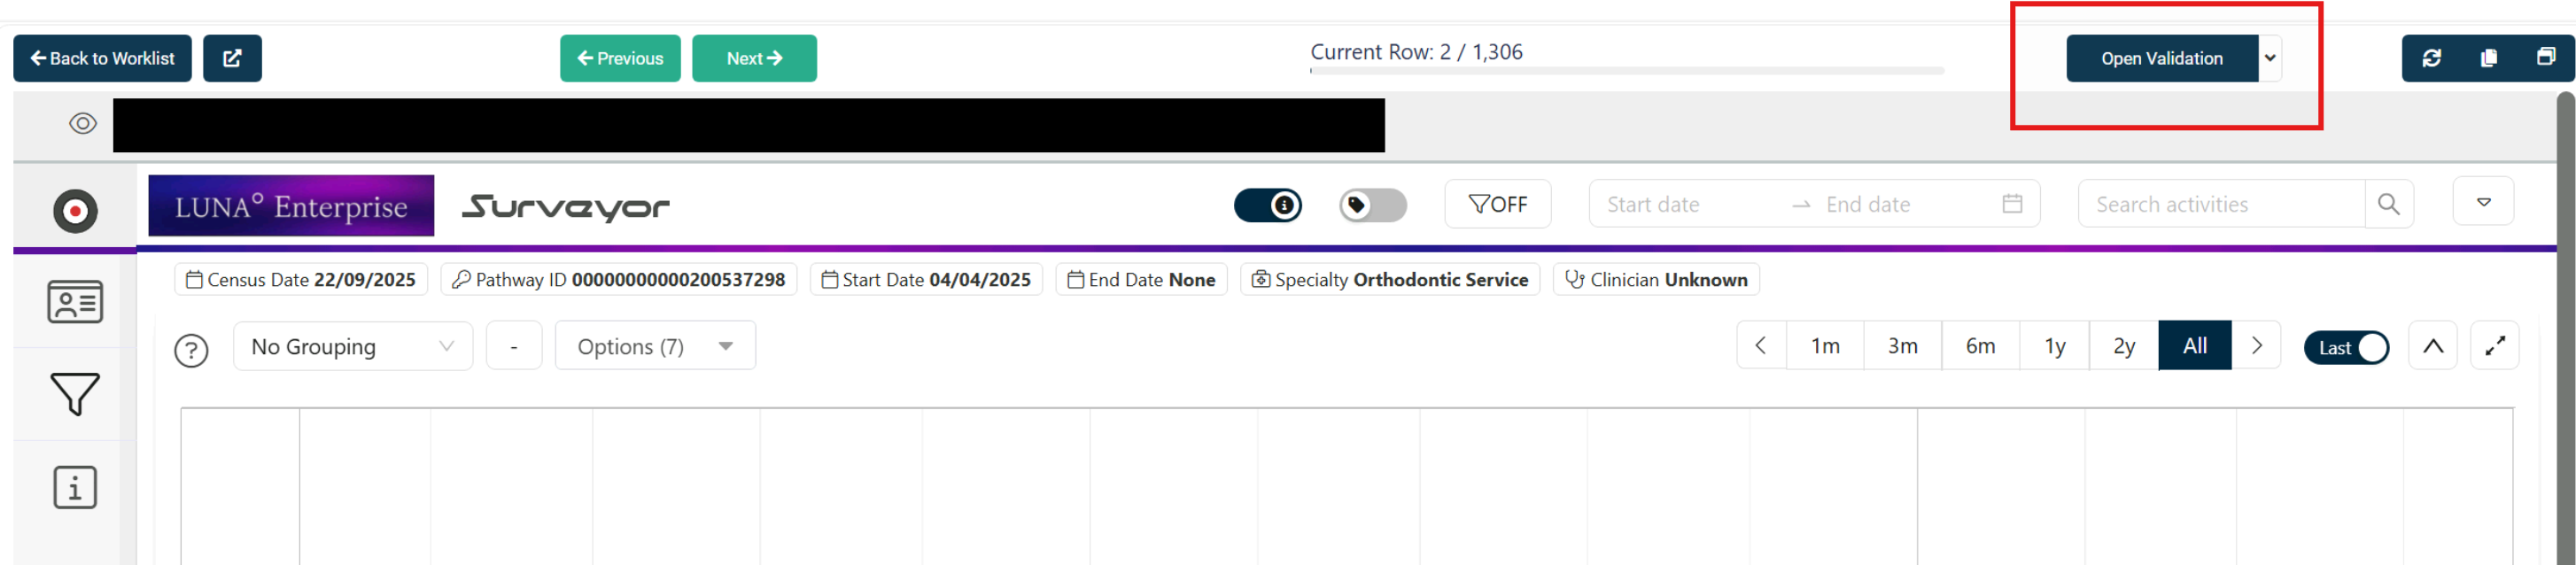Open the info sidebar icon
Screen dimensions: 2576x565
[x=75, y=488]
